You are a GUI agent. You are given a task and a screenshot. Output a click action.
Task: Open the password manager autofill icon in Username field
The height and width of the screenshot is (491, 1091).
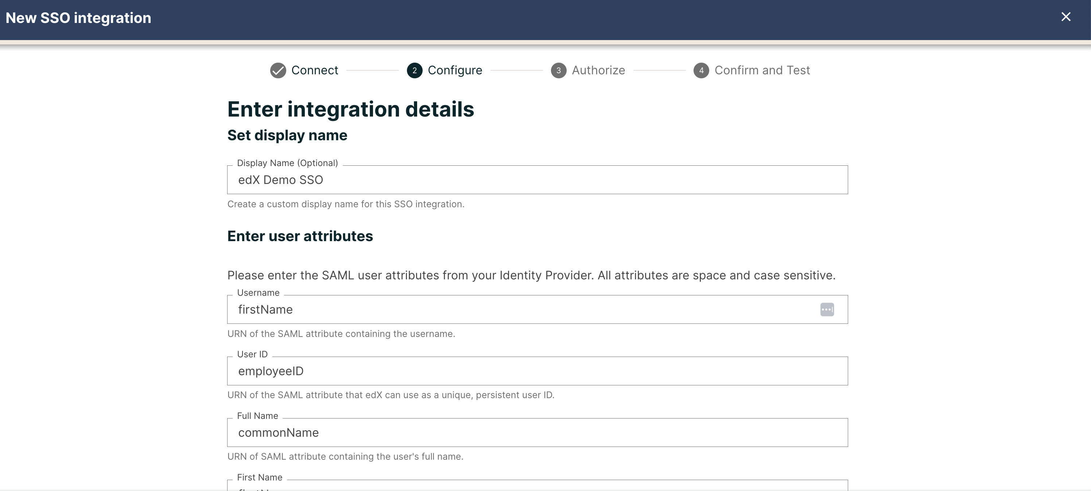pos(827,309)
